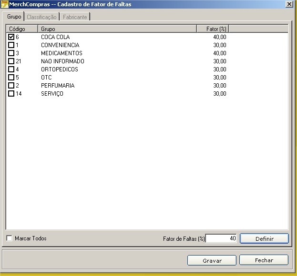This screenshot has height=276, width=297.
Task: Click the Fator (%) column header
Action: coord(213,29)
